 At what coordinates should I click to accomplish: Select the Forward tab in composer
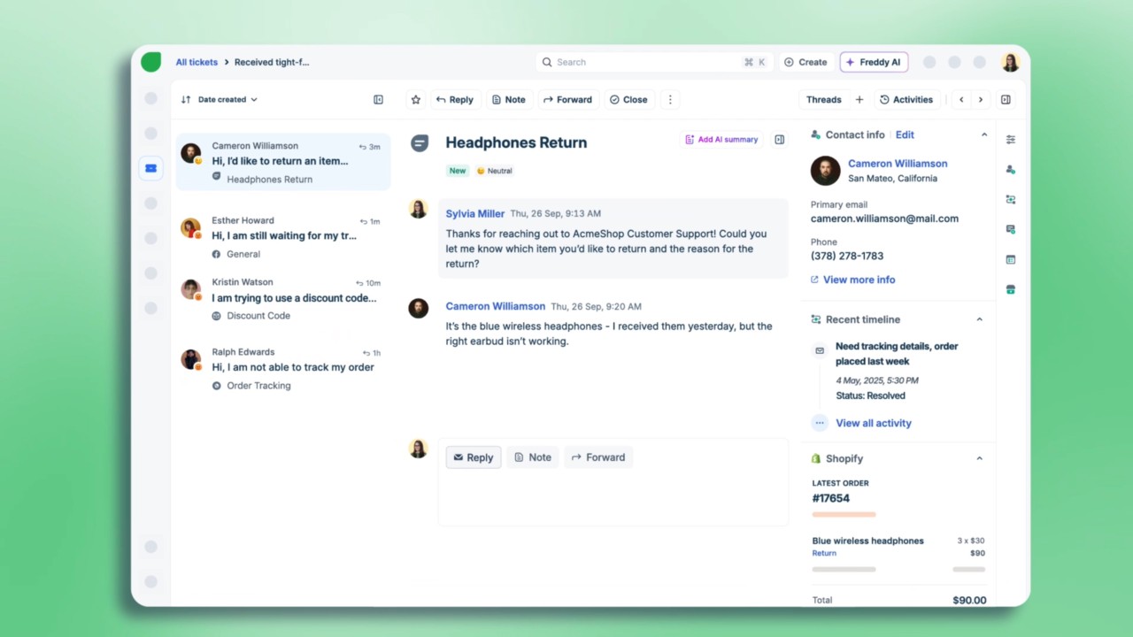coord(598,457)
